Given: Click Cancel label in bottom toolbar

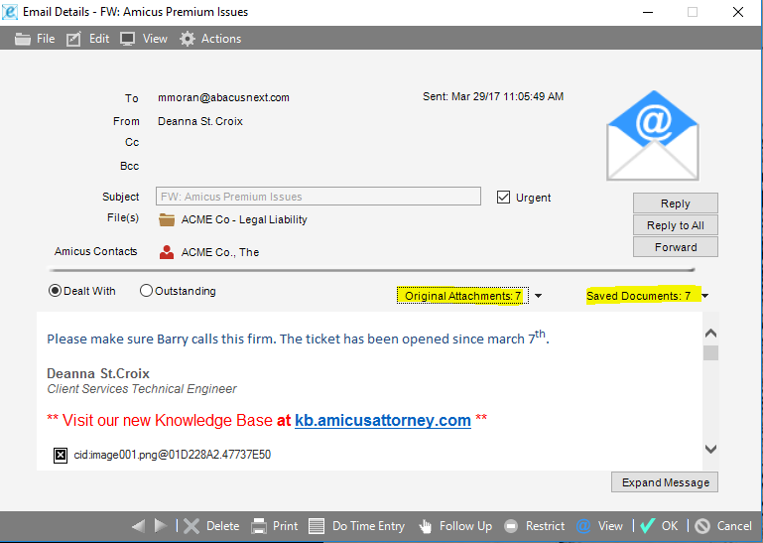Looking at the screenshot, I should [734, 526].
